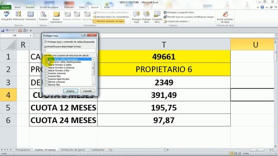Screen dimensions: 278x156
Task: Select cell containing 49661
Action: click(164, 57)
